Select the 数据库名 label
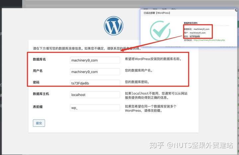The image size is (239, 155). click(x=39, y=59)
